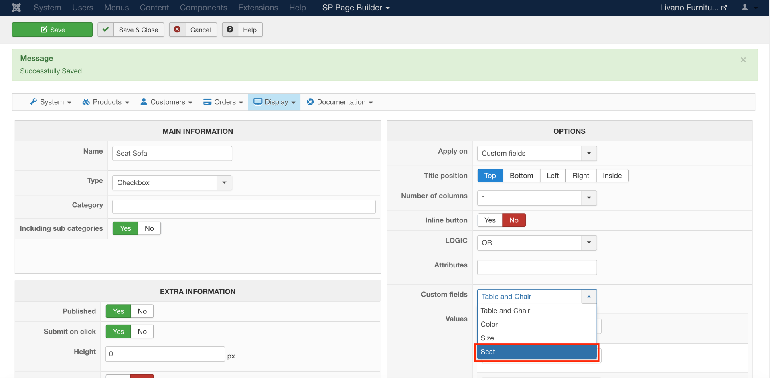Image resolution: width=770 pixels, height=378 pixels.
Task: Click the Name input field
Action: coord(172,154)
